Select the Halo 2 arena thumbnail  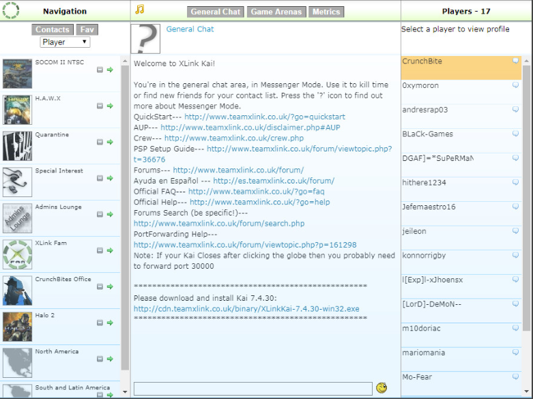pos(17,327)
